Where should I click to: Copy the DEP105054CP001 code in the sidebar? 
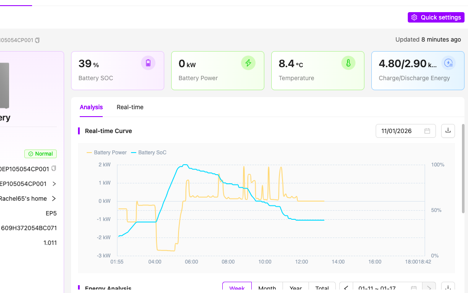[x=54, y=168]
